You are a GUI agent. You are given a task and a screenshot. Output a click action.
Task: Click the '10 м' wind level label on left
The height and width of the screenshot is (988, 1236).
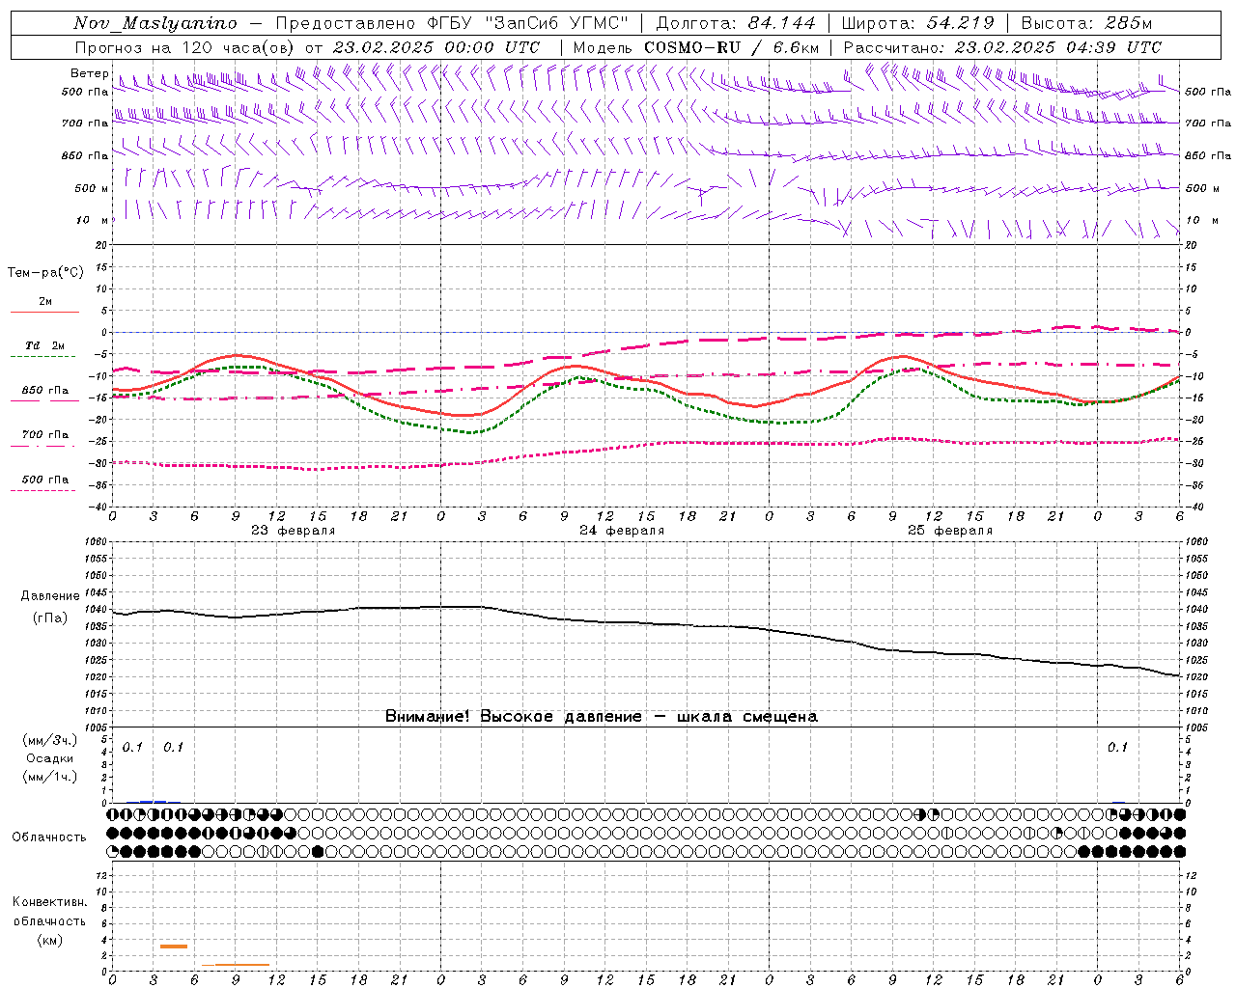pos(93,220)
